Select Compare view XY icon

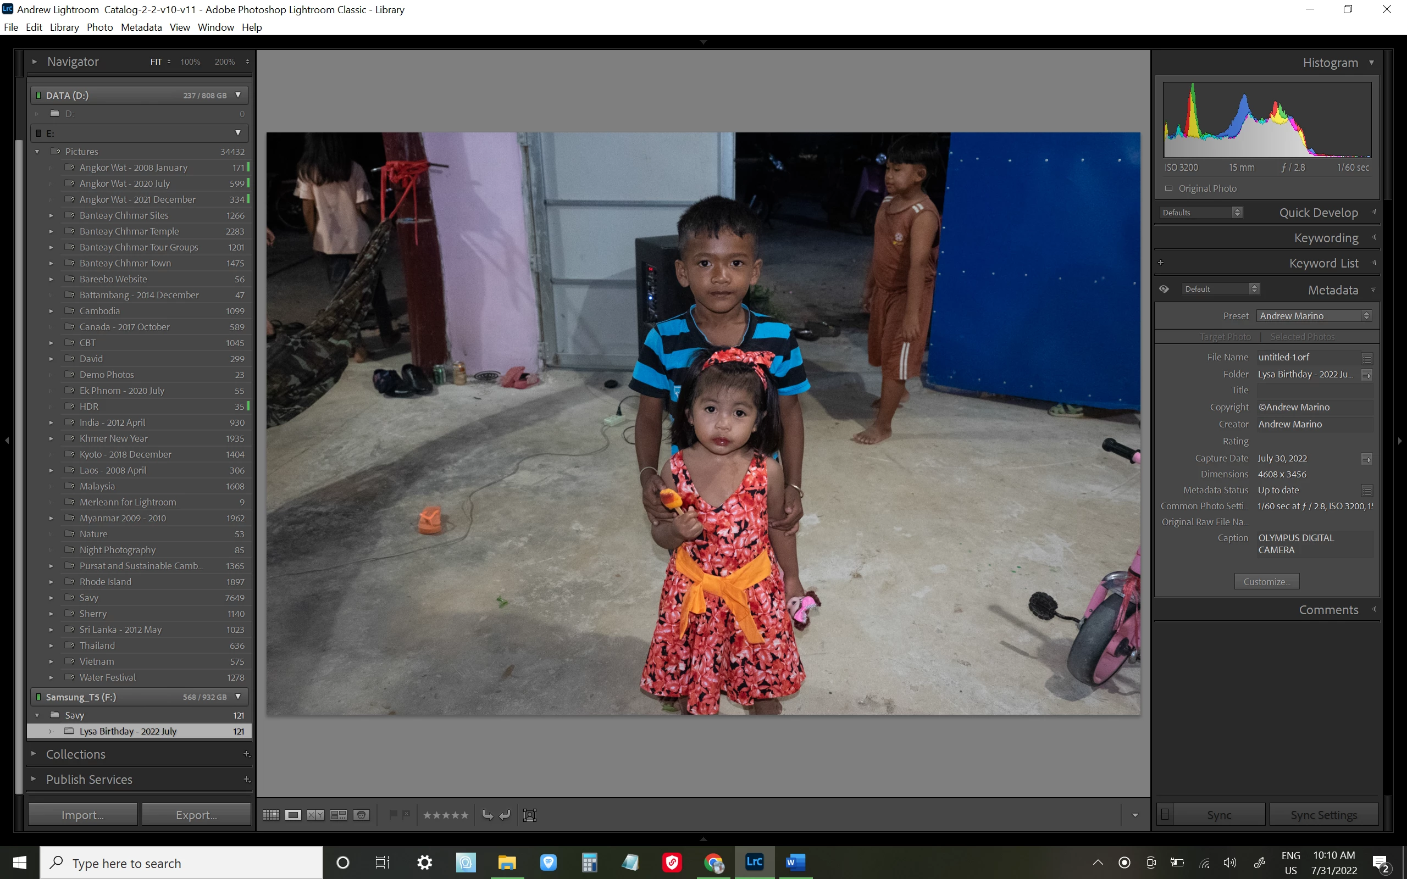tap(315, 815)
